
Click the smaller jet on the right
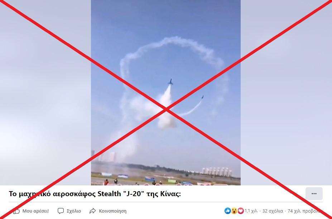(202, 97)
